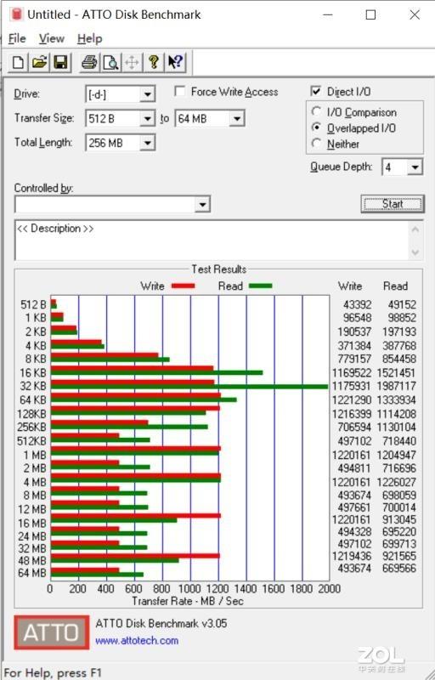Open the File menu
The height and width of the screenshot is (680, 435).
[x=17, y=39]
